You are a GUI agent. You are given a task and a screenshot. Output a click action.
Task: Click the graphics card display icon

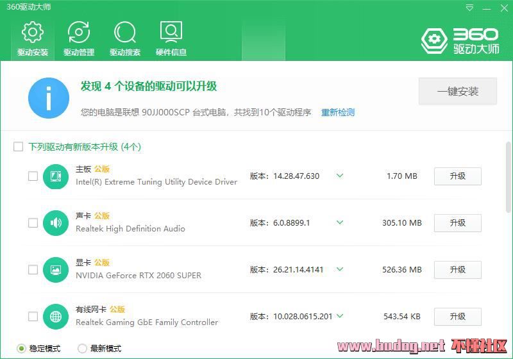[56, 270]
